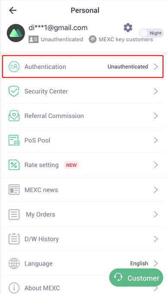Tap the Language globe icon
Viewport: 168px width, 294px height.
[x=14, y=263]
